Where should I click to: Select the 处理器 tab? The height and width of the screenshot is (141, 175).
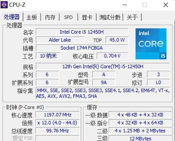(x=12, y=17)
